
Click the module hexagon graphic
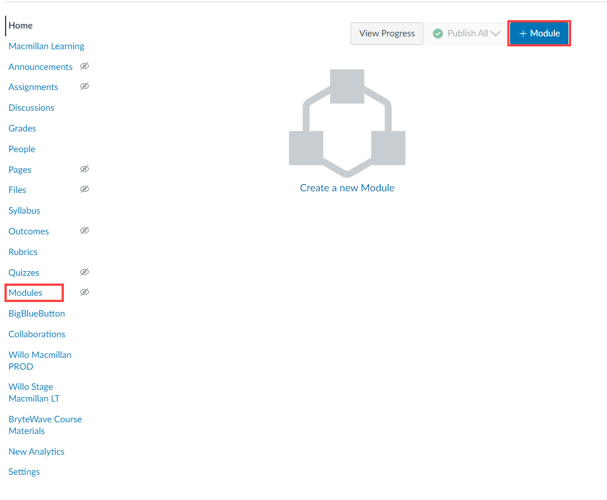[347, 121]
